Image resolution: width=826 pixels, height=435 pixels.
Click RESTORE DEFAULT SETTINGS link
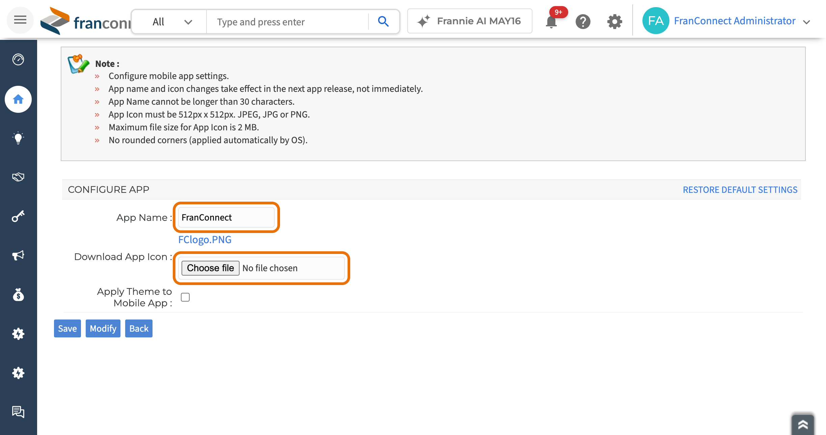tap(740, 190)
